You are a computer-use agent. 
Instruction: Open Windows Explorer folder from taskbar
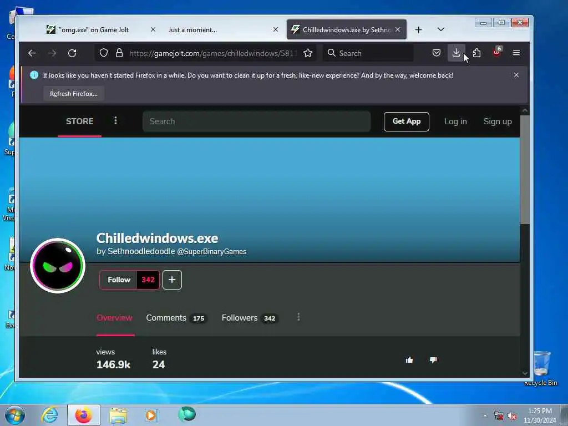click(x=118, y=415)
